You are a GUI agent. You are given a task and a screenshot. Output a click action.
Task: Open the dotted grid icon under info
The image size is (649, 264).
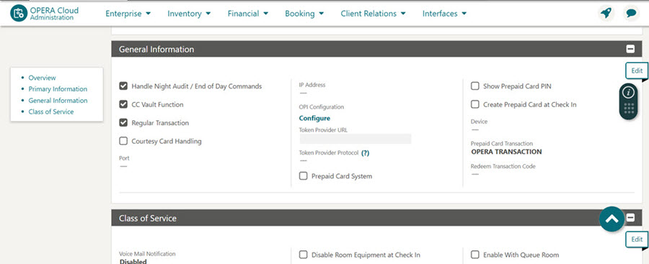tap(629, 108)
